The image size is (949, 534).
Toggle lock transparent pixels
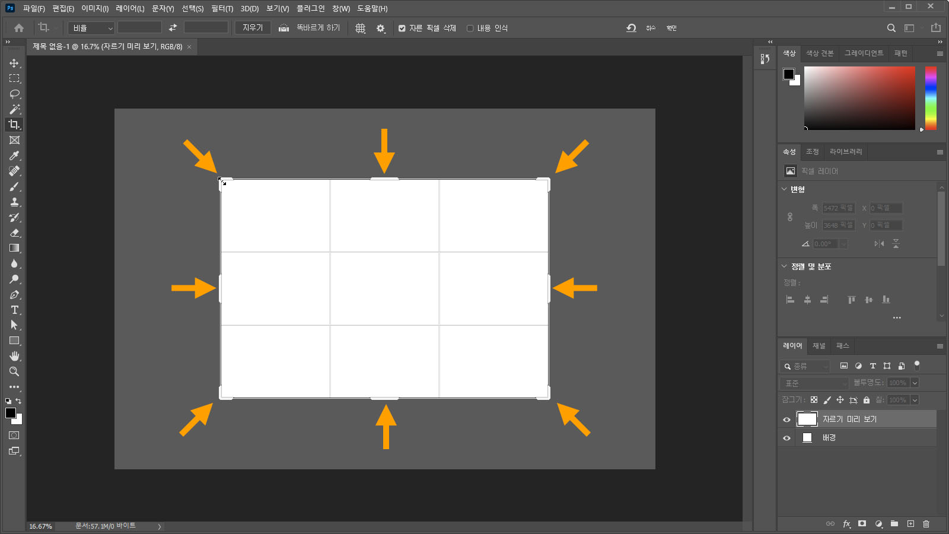[814, 400]
